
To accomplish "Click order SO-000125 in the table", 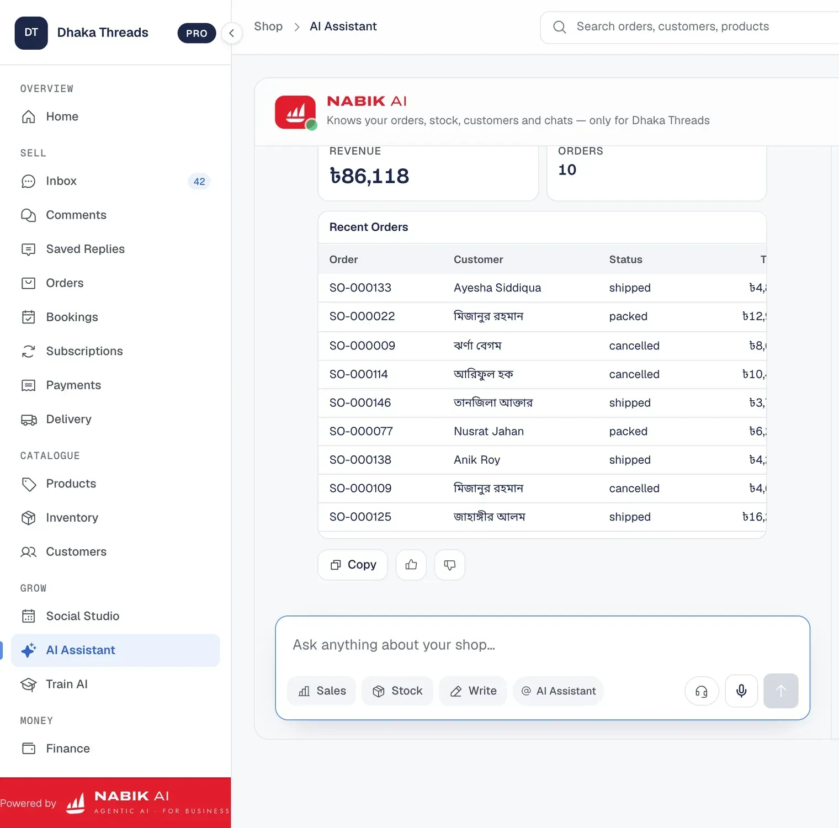I will (360, 517).
